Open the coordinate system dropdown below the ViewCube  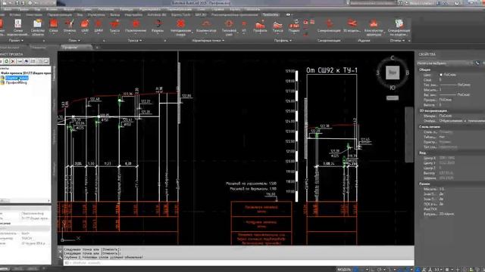pos(393,97)
